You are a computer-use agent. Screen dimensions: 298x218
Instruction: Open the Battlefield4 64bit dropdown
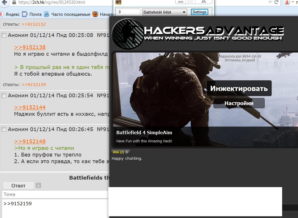coord(165,12)
